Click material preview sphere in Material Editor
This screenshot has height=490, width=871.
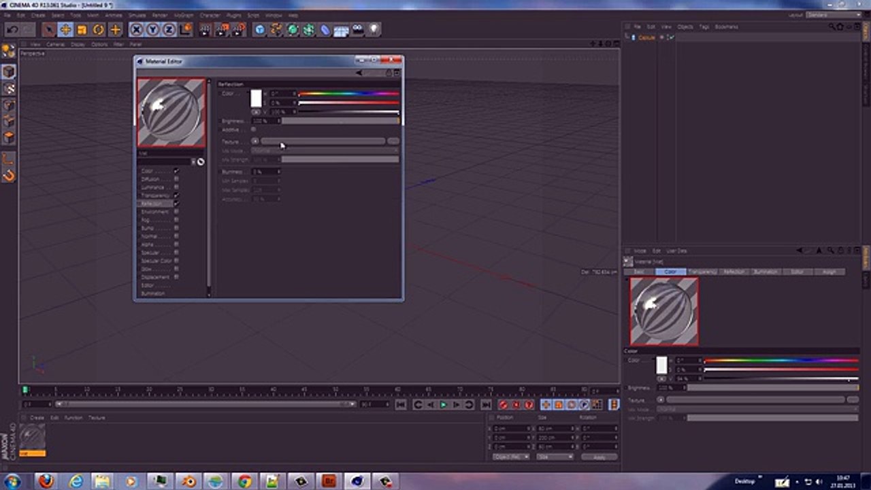click(171, 112)
